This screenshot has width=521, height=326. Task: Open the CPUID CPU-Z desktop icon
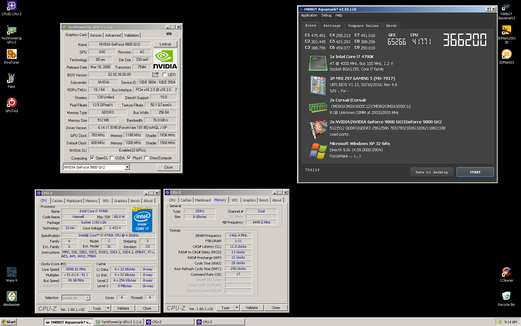(11, 8)
